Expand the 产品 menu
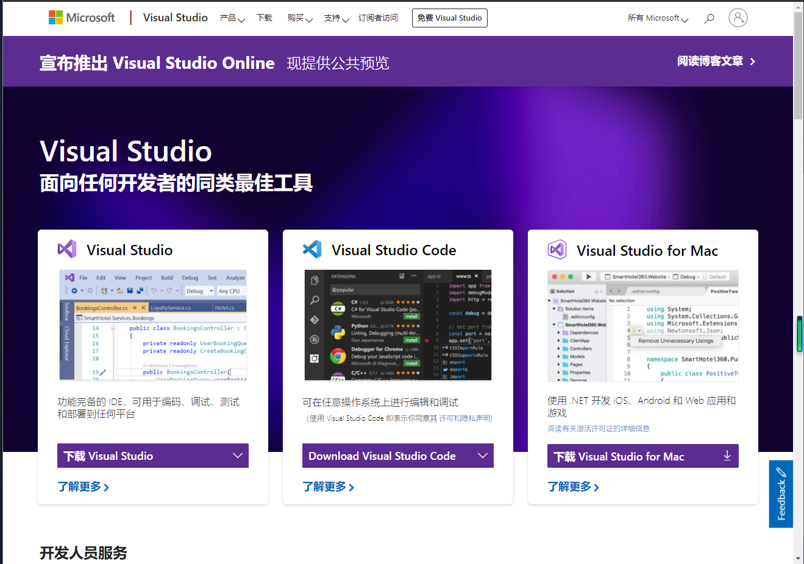 click(x=232, y=18)
